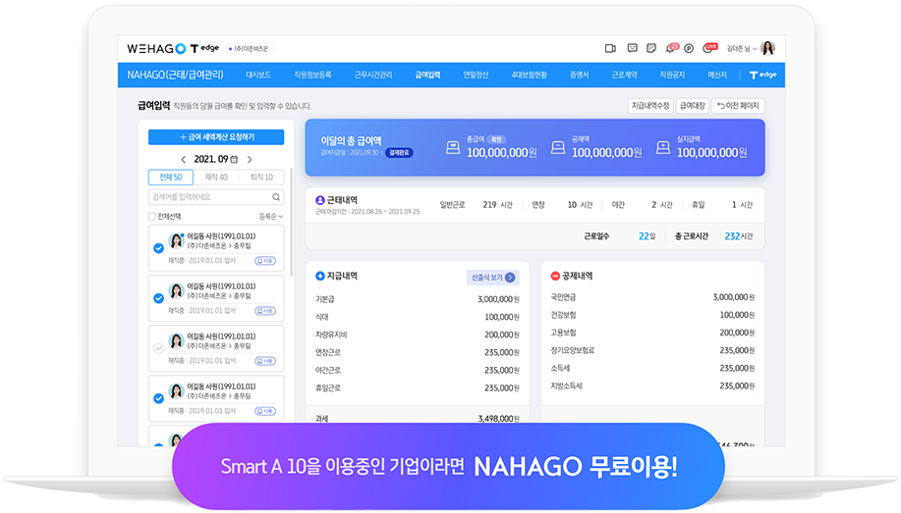
Task: Open the 직원공지 menu
Action: click(x=672, y=76)
